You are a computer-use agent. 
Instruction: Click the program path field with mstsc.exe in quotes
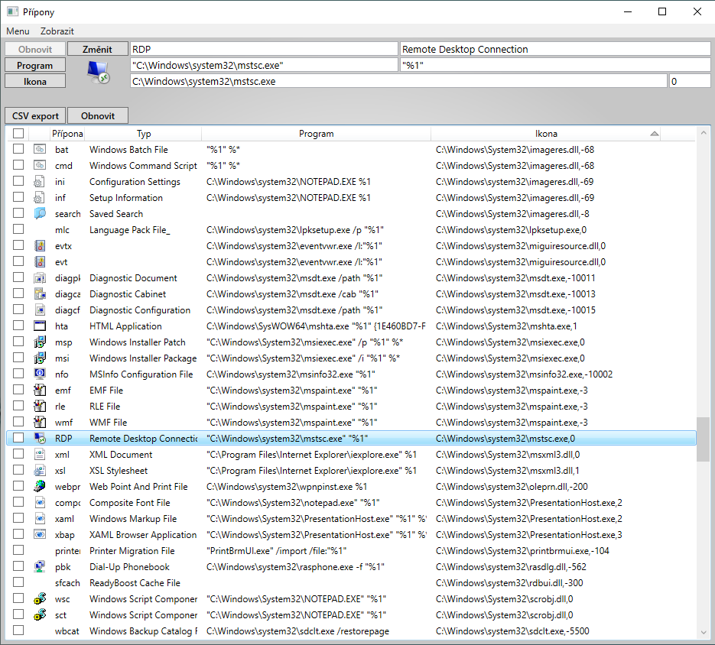coord(264,65)
